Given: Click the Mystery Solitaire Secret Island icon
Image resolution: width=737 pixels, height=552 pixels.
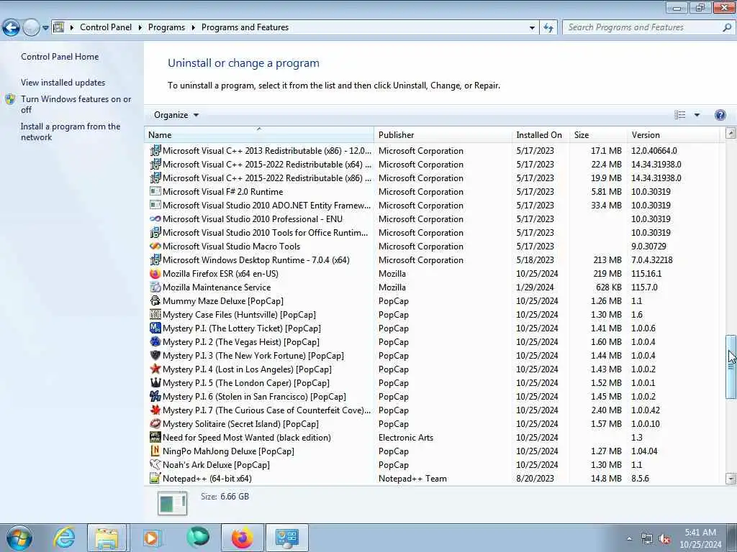Looking at the screenshot, I should (155, 423).
